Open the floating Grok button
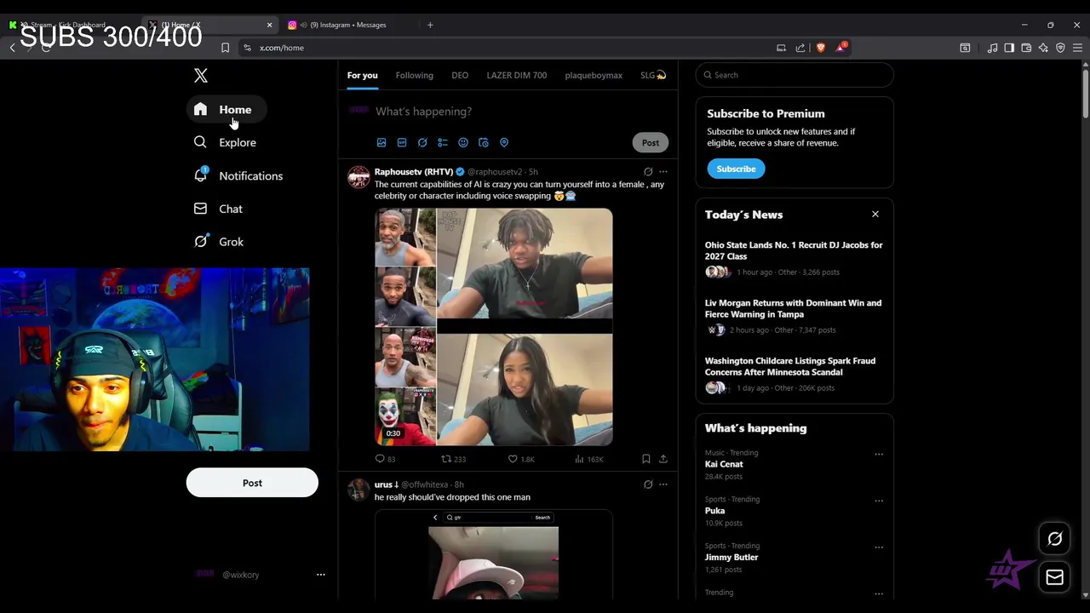The height and width of the screenshot is (613, 1090). pyautogui.click(x=1055, y=539)
